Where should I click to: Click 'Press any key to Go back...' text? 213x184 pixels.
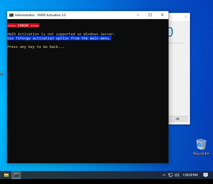point(36,47)
